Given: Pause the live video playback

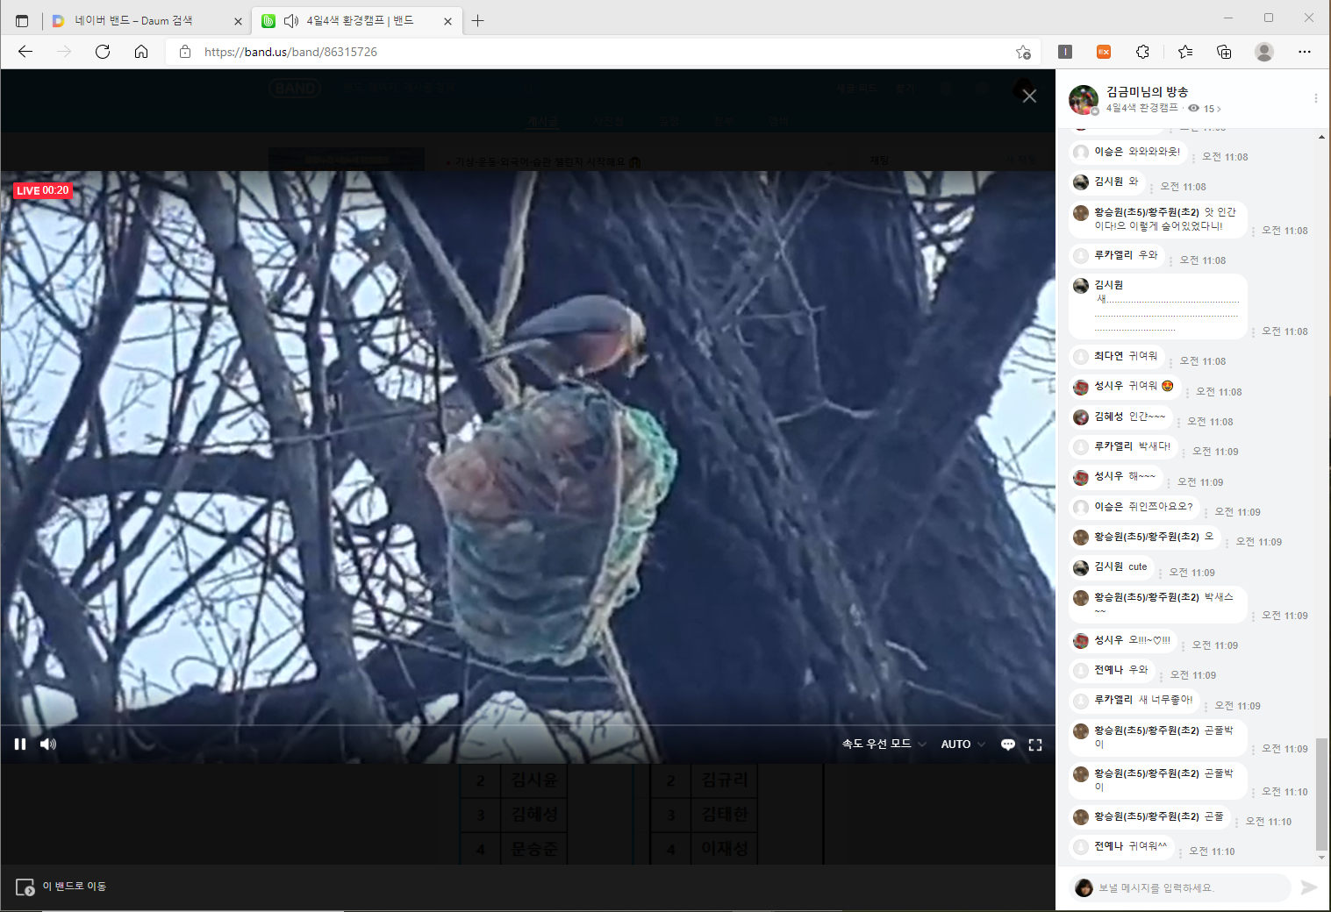Looking at the screenshot, I should click(x=20, y=745).
